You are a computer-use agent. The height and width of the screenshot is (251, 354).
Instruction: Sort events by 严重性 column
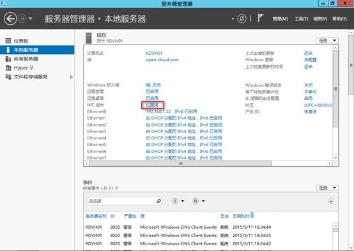(x=130, y=216)
